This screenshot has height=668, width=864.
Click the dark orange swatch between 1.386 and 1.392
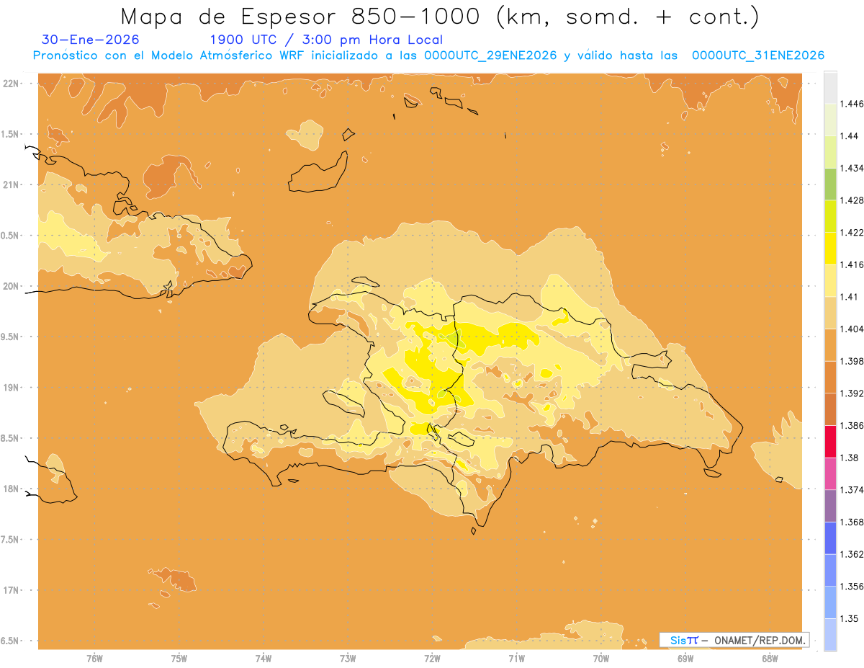pos(829,409)
